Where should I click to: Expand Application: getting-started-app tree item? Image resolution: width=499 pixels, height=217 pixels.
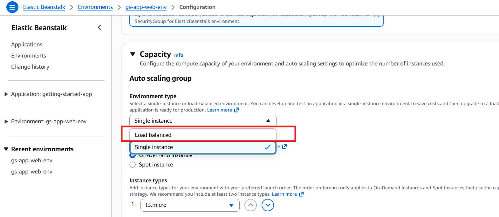[x=6, y=94]
